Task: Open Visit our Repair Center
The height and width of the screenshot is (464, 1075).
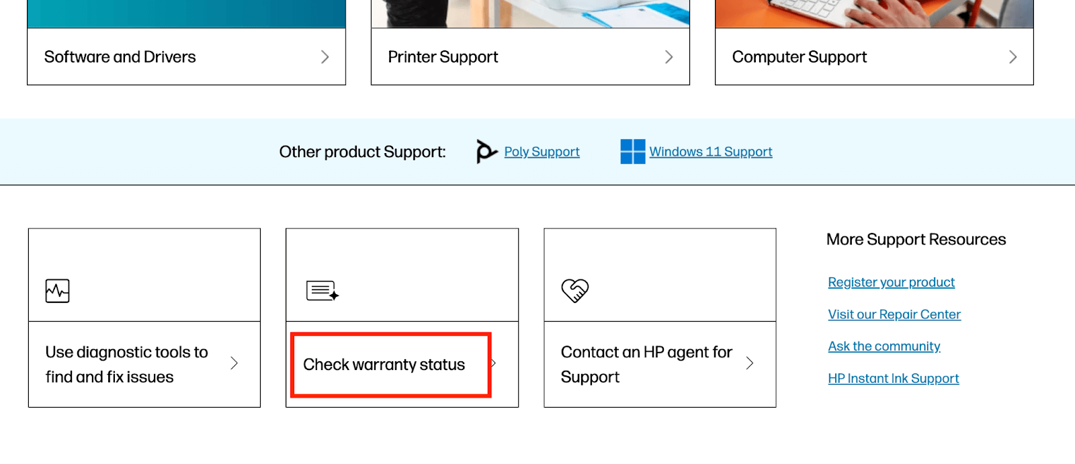Action: [894, 314]
